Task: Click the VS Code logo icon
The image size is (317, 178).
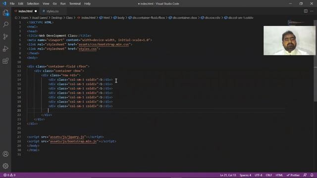Action: 4,3
